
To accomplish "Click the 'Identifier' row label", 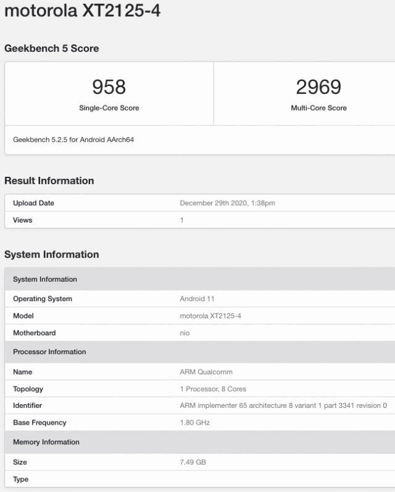I will [x=27, y=405].
